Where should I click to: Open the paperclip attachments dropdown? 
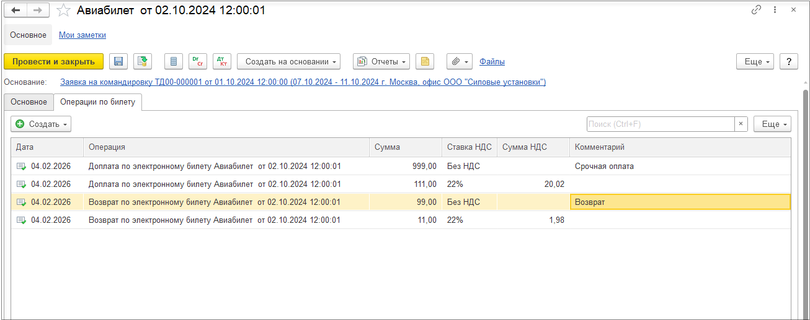[460, 61]
